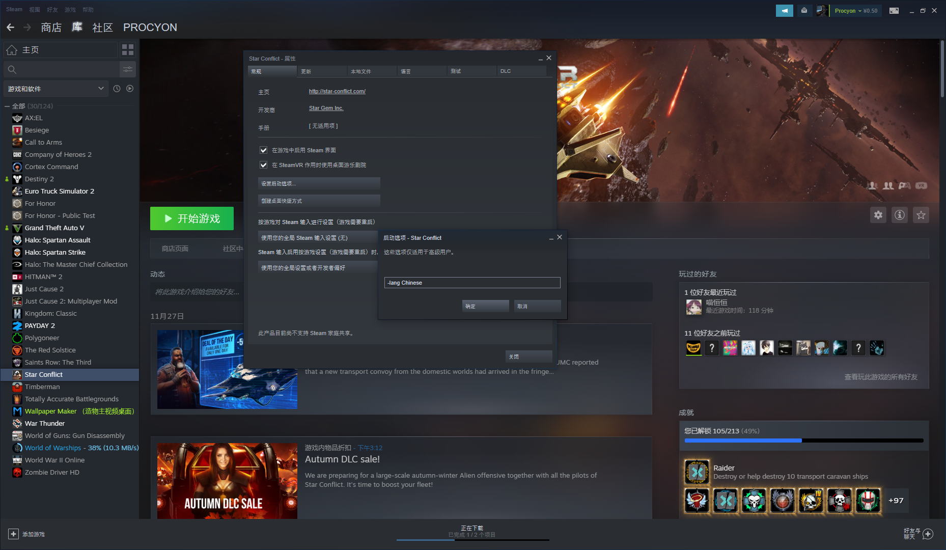Viewport: 946px width, 550px height.
Task: Open 使用您的全局设置或者开发者偏好 dropdown
Action: tap(318, 268)
